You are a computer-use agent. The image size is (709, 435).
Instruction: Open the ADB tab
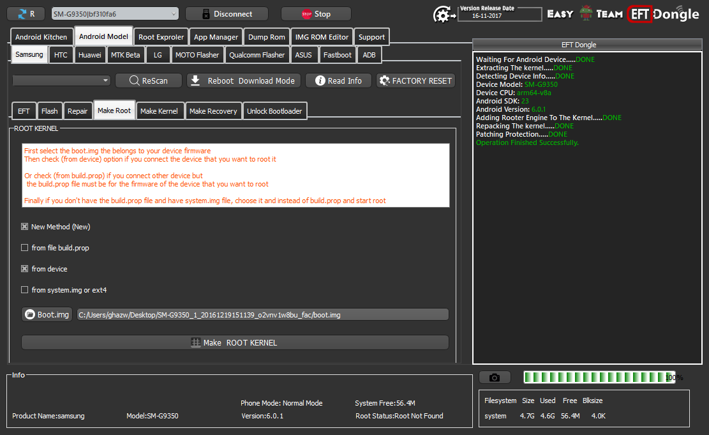click(369, 55)
